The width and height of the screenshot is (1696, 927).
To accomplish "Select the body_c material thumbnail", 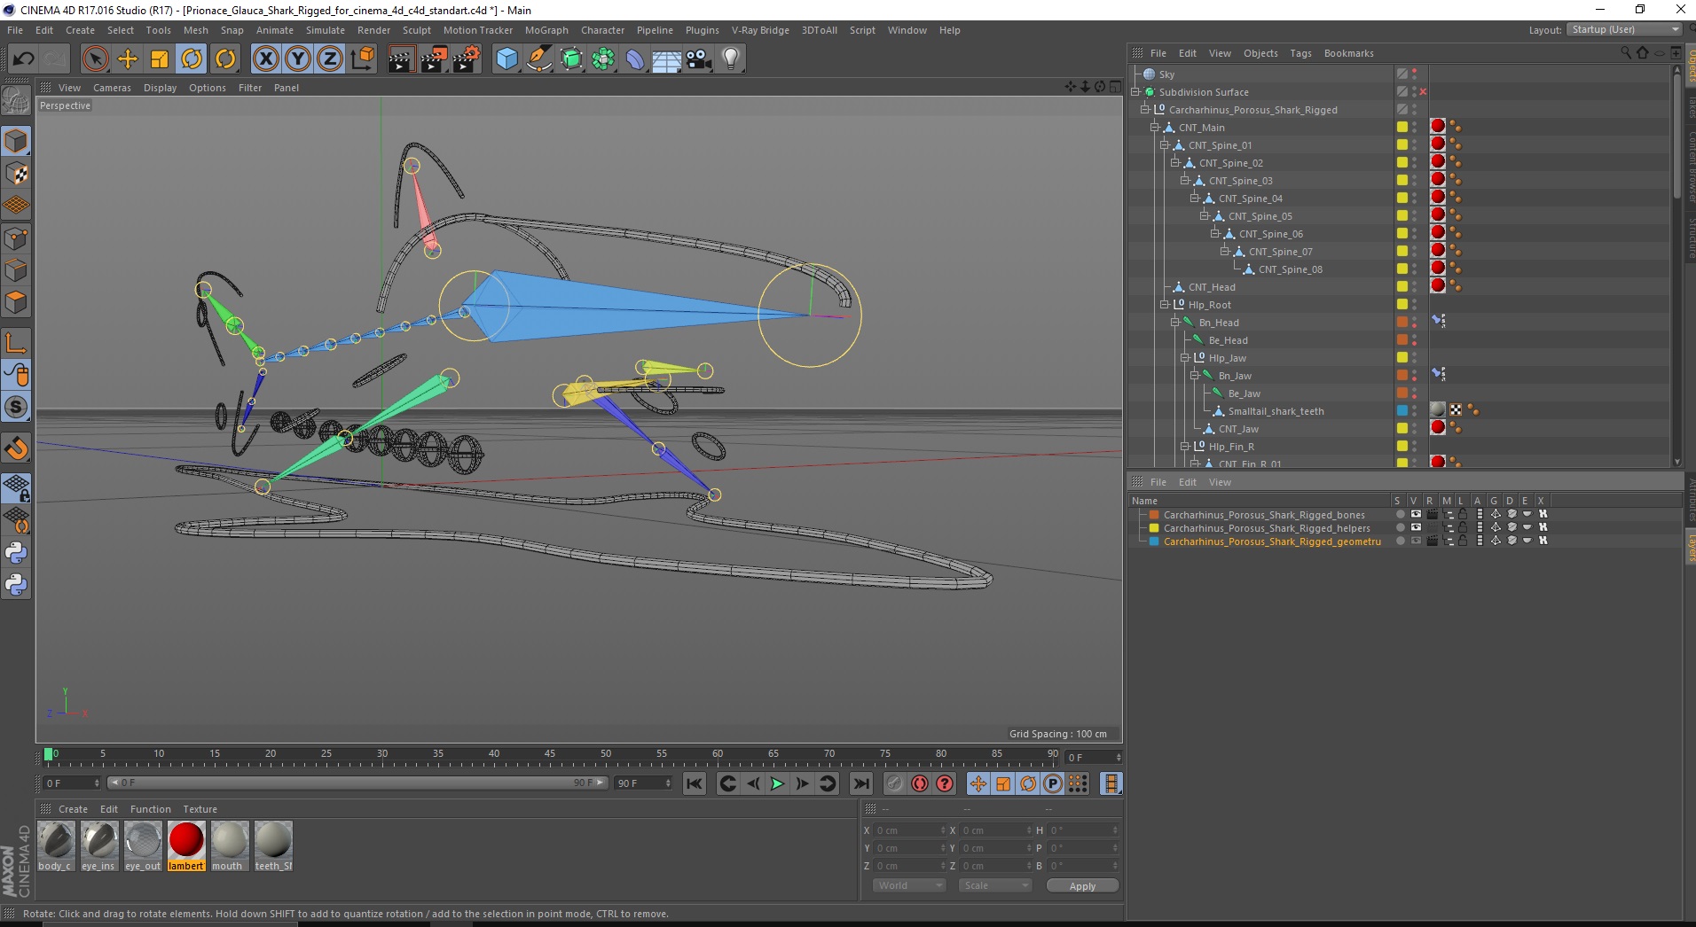I will pyautogui.click(x=56, y=845).
